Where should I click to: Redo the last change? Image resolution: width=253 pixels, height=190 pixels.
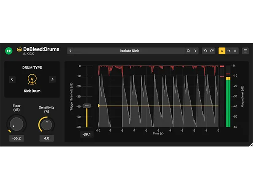tap(212, 51)
